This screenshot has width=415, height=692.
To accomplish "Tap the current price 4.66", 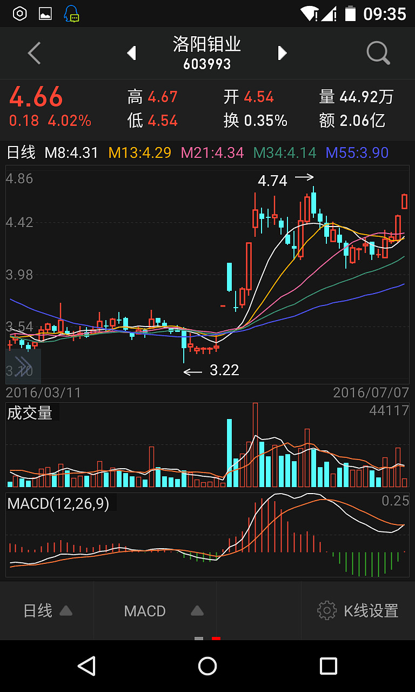I will (36, 97).
